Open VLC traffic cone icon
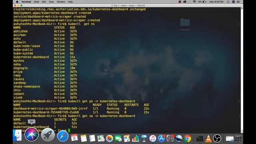This screenshot has height=144, width=256. (208, 138)
